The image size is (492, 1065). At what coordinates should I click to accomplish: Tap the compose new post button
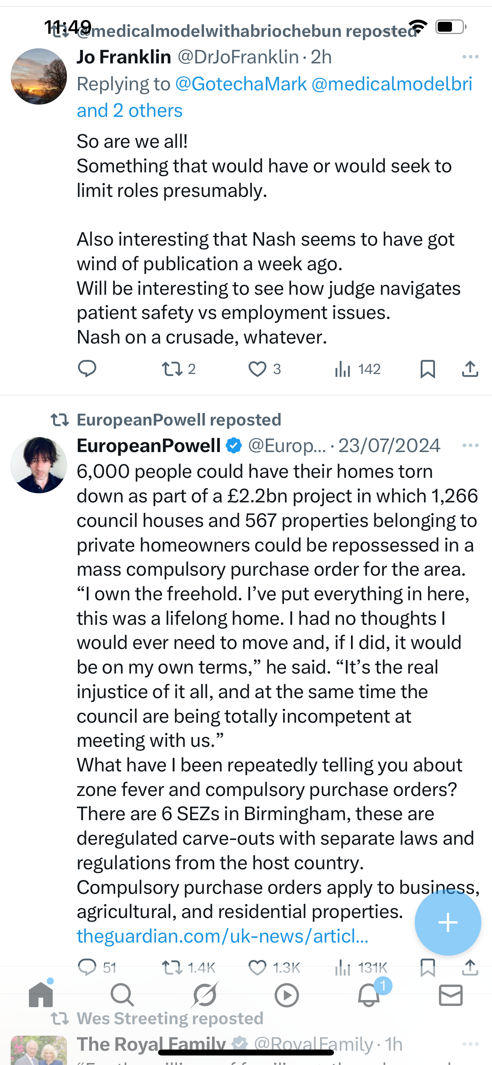click(448, 922)
